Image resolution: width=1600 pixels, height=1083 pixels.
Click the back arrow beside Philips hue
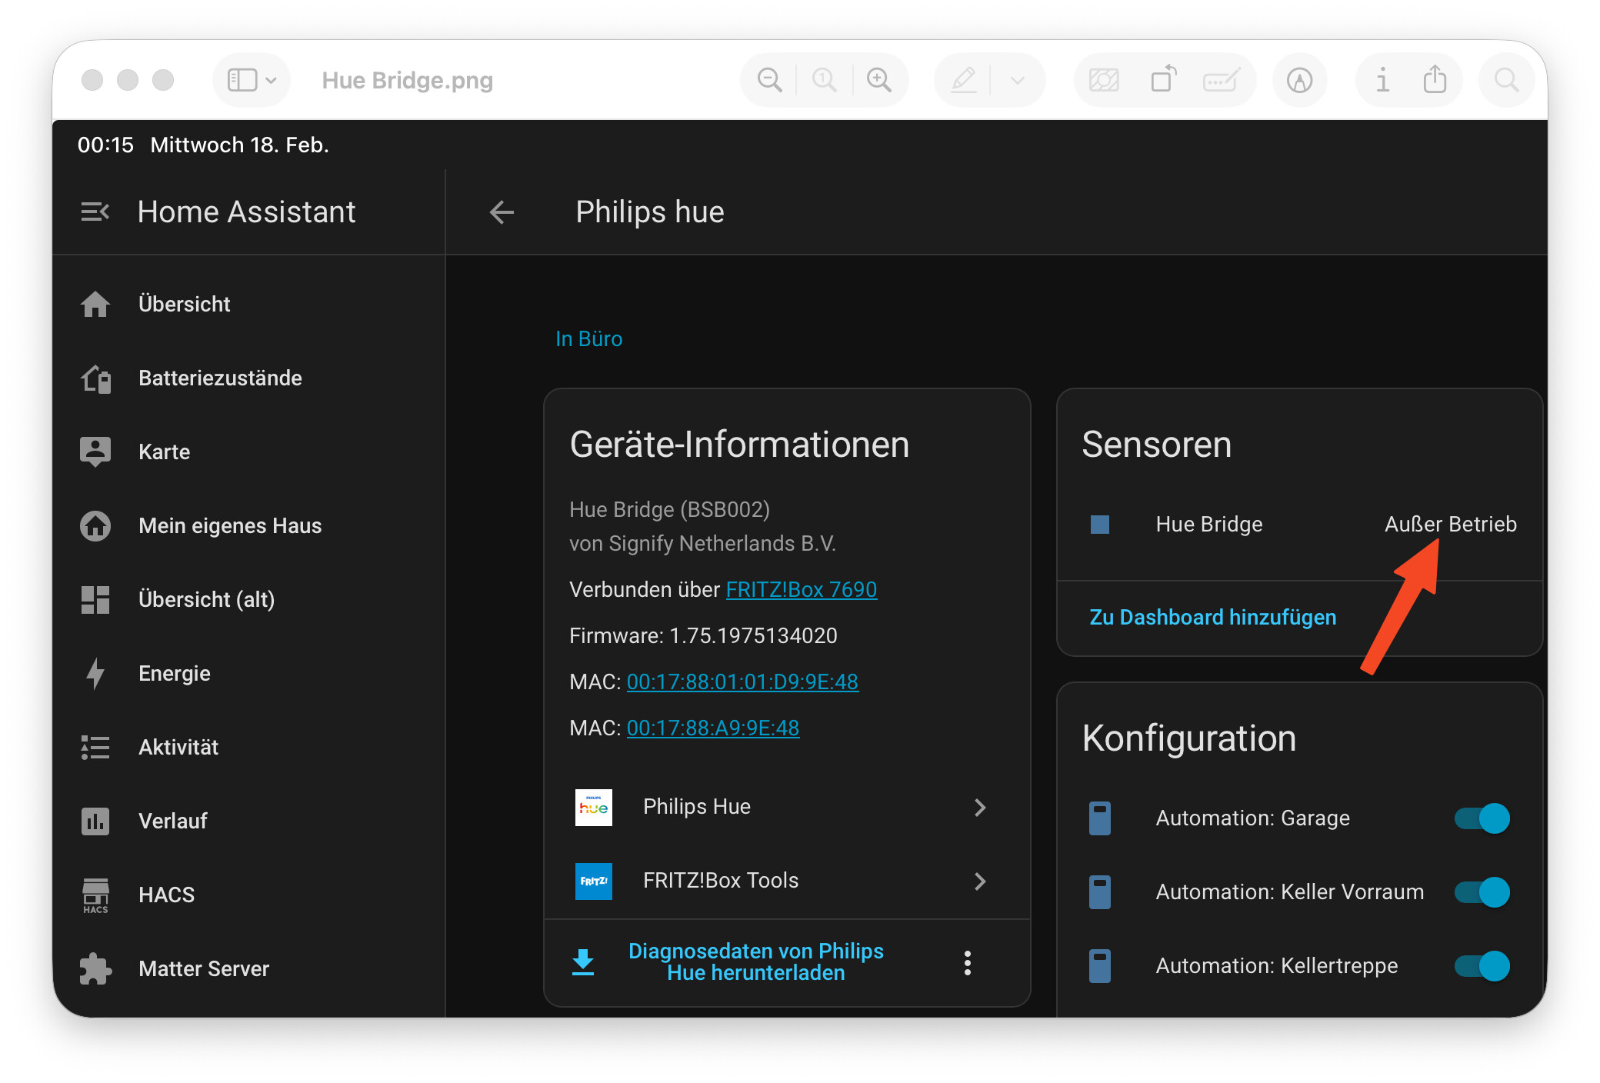point(502,212)
